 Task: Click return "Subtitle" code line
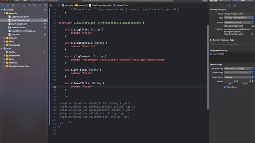pos(84,46)
